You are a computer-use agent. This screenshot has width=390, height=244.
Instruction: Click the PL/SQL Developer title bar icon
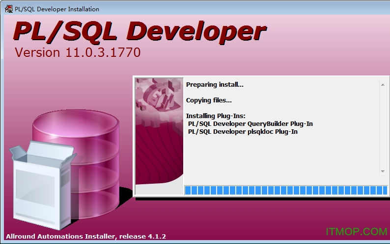point(8,9)
